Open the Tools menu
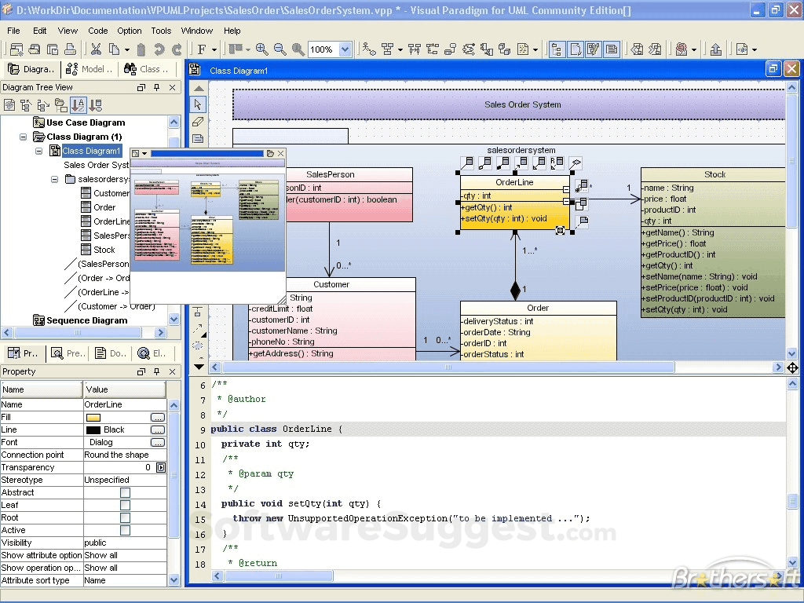This screenshot has width=804, height=603. (x=160, y=31)
